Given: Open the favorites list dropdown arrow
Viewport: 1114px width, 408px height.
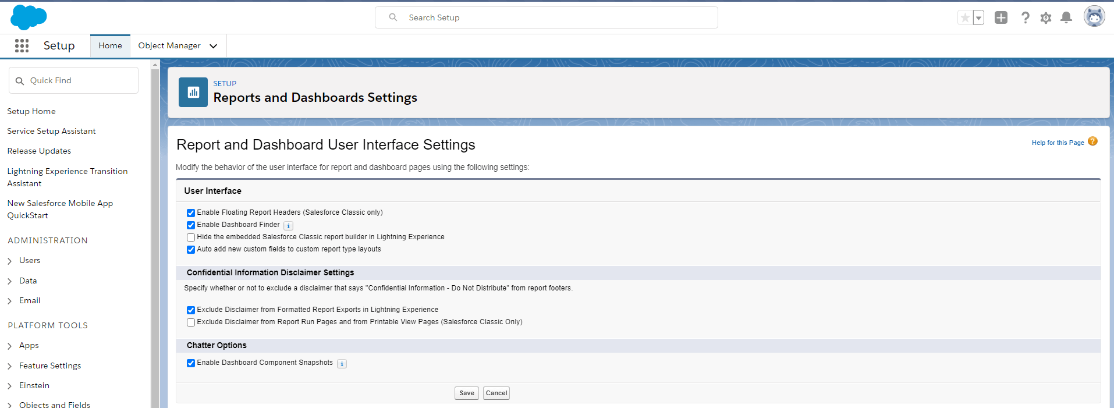Looking at the screenshot, I should 978,17.
